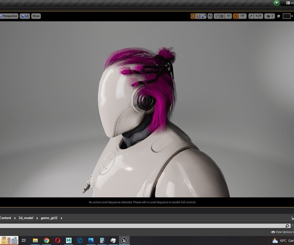Screen dimensions: 294x245
Task: Switch to the scale gizmo mode
Action: tap(204, 16)
